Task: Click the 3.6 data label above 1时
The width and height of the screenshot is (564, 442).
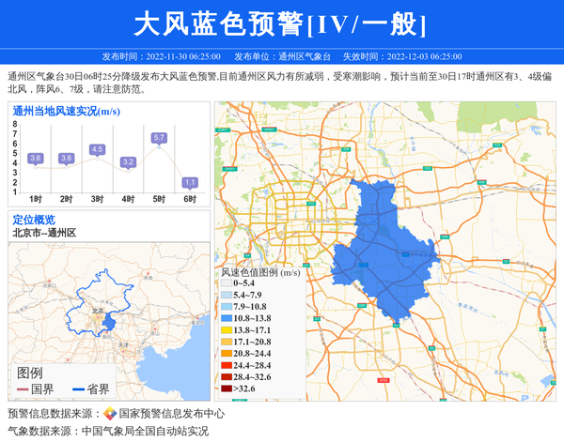Action: 36,158
